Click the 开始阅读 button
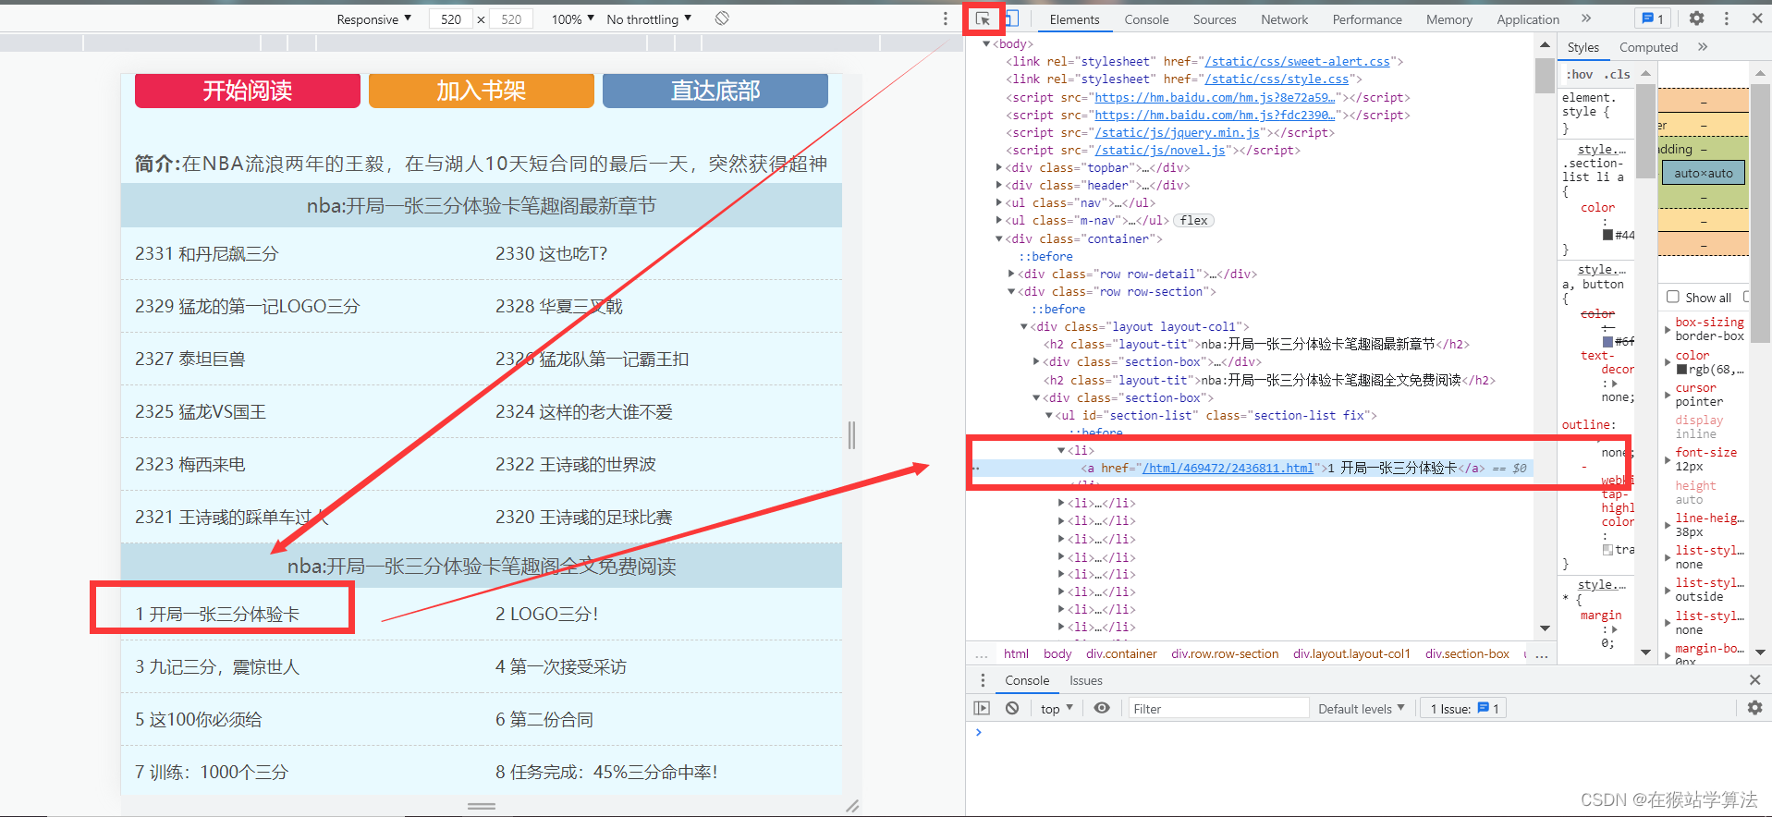 [248, 91]
